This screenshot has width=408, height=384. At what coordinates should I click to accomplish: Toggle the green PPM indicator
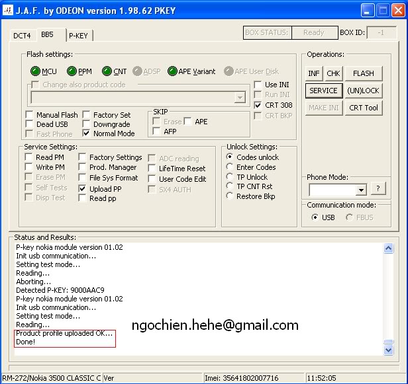(71, 71)
